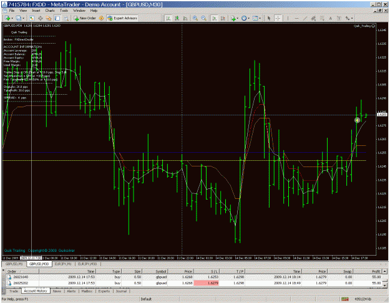The image size is (390, 303).
Task: Draw a vertical line tool
Action: 288,18
